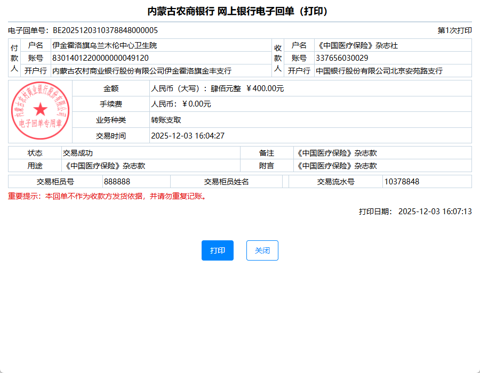The width and height of the screenshot is (480, 373).
Task: Click the 交易成功 status value
Action: point(77,153)
